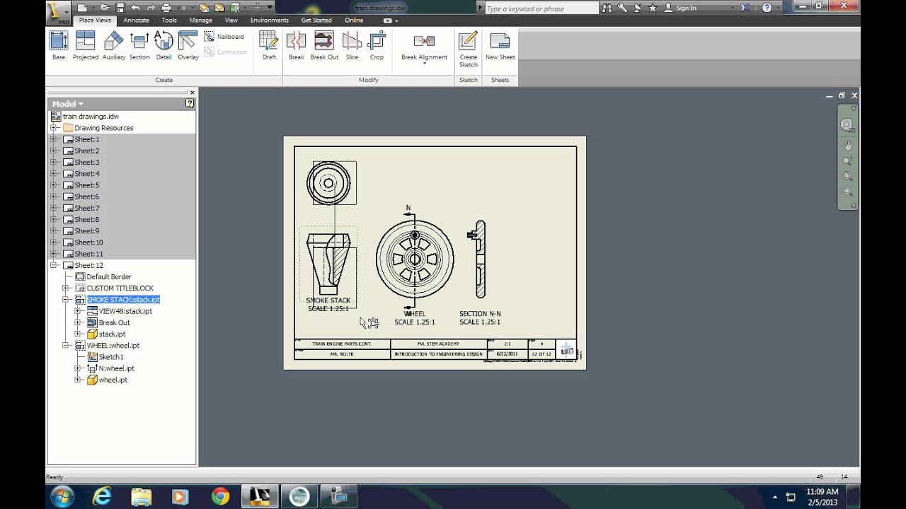
Task: Click the Model browser help icon
Action: coord(190,103)
